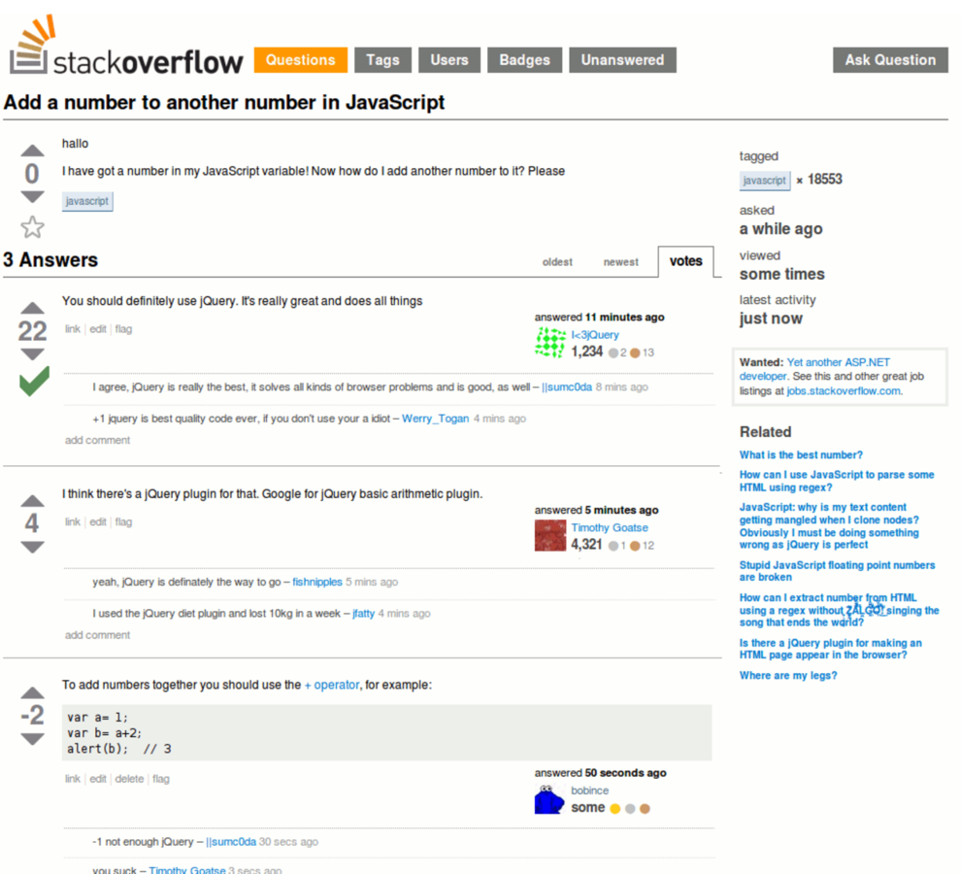
Task: Open ||sumc0da profile on 30 secs ago comment
Action: 231,842
